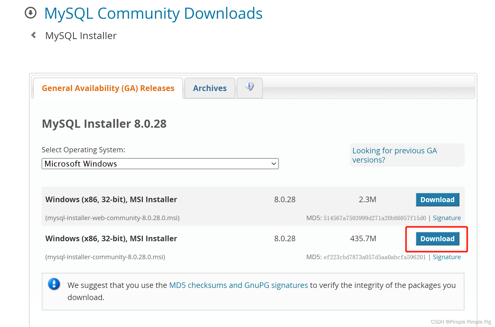Viewport: 495px width, 327px height.
Task: Click filename mysql-installer-web-community-8.0.28.0.msi
Action: tap(113, 218)
